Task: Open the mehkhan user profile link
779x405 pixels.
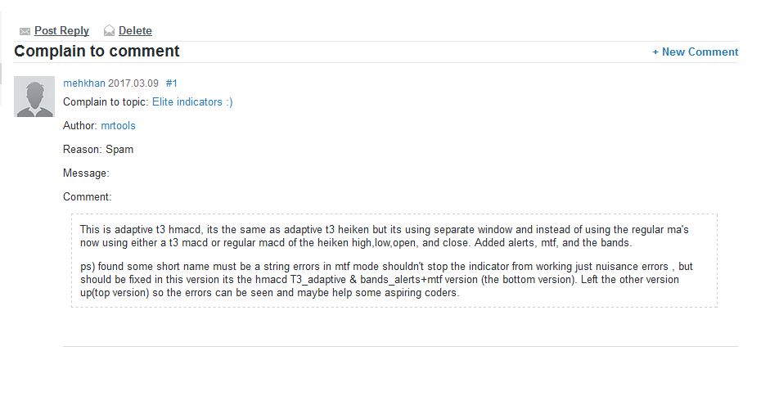Action: (83, 83)
